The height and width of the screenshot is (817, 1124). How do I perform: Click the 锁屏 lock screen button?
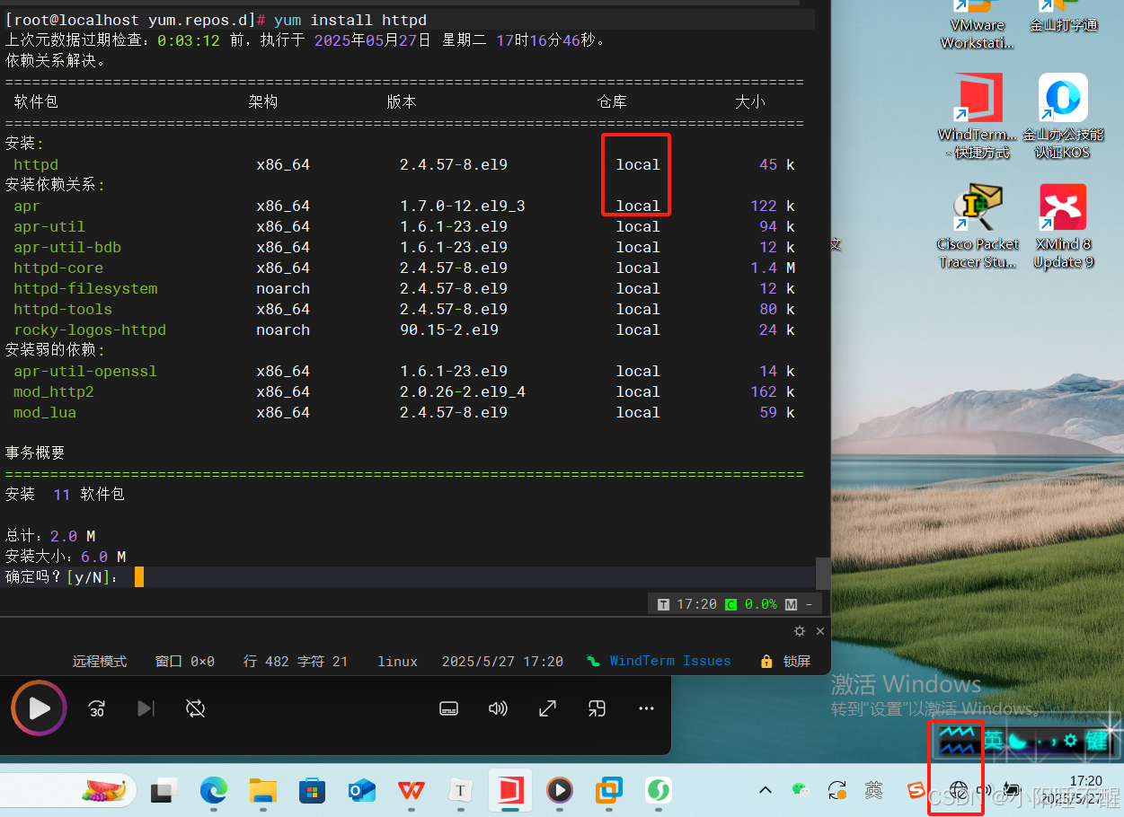tap(785, 661)
